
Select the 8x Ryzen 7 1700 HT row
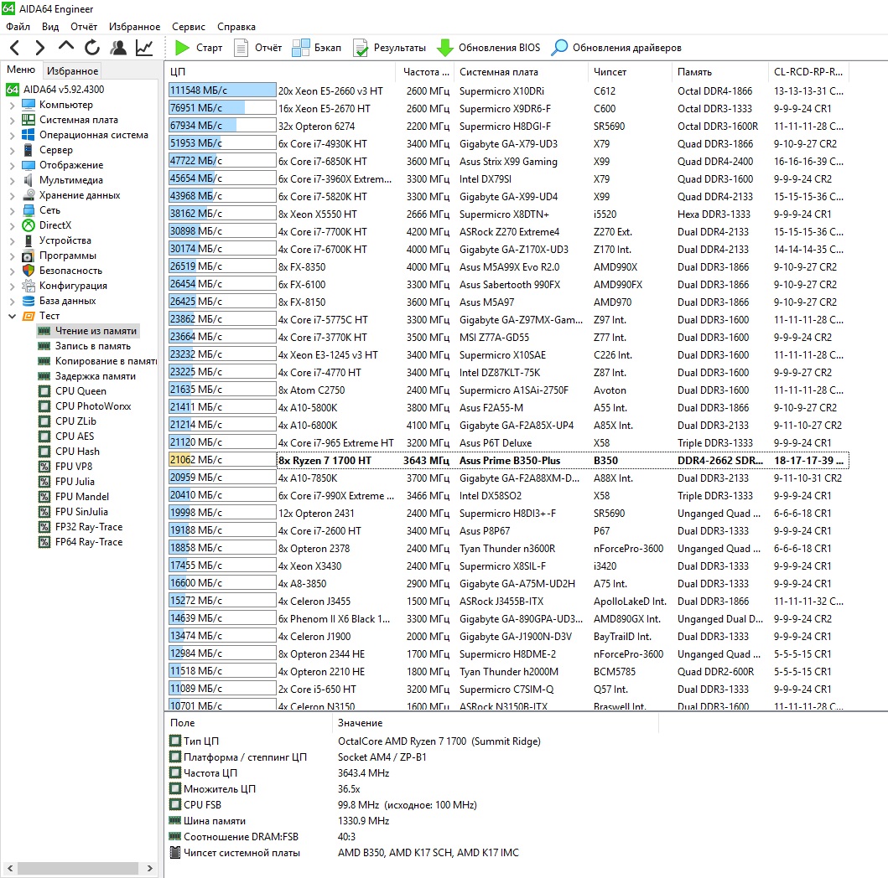pos(506,461)
